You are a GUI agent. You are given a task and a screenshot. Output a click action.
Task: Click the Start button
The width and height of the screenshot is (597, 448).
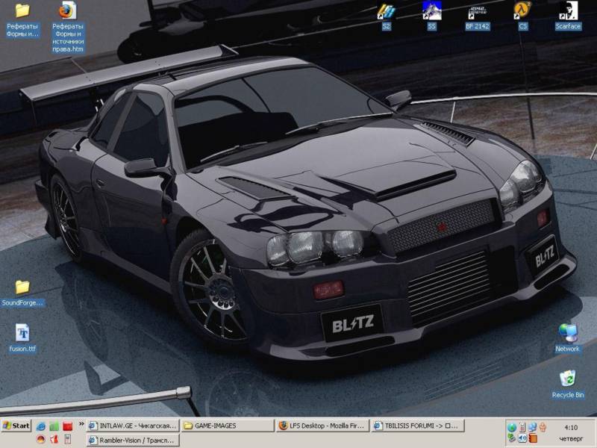coord(16,426)
